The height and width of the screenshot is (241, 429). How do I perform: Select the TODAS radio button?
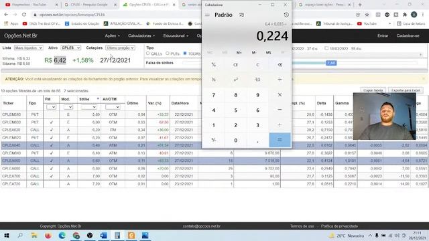tap(185, 54)
